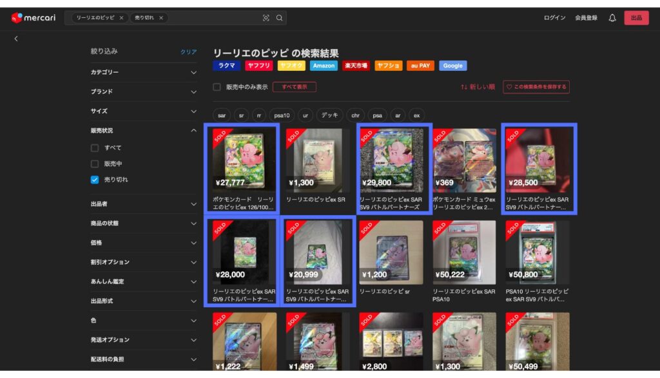660x378 pixels.
Task: Click the title リーリエのピッピ sr
Action: pos(384,291)
